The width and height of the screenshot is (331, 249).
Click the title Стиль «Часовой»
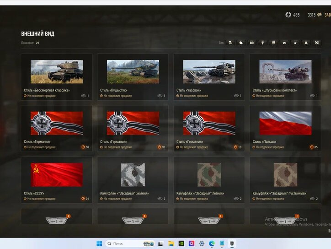coord(189,90)
